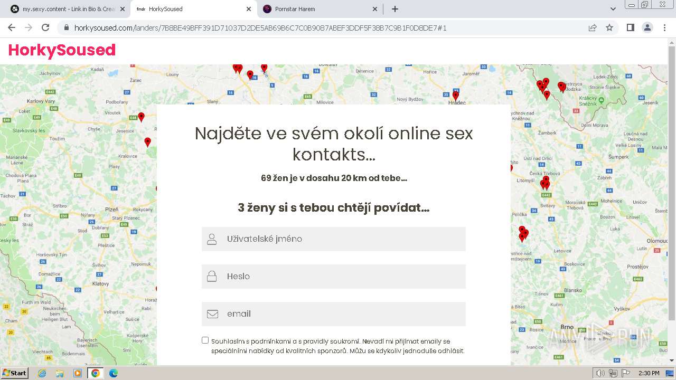Select the HorkySoused tab
The width and height of the screenshot is (676, 380).
[192, 9]
